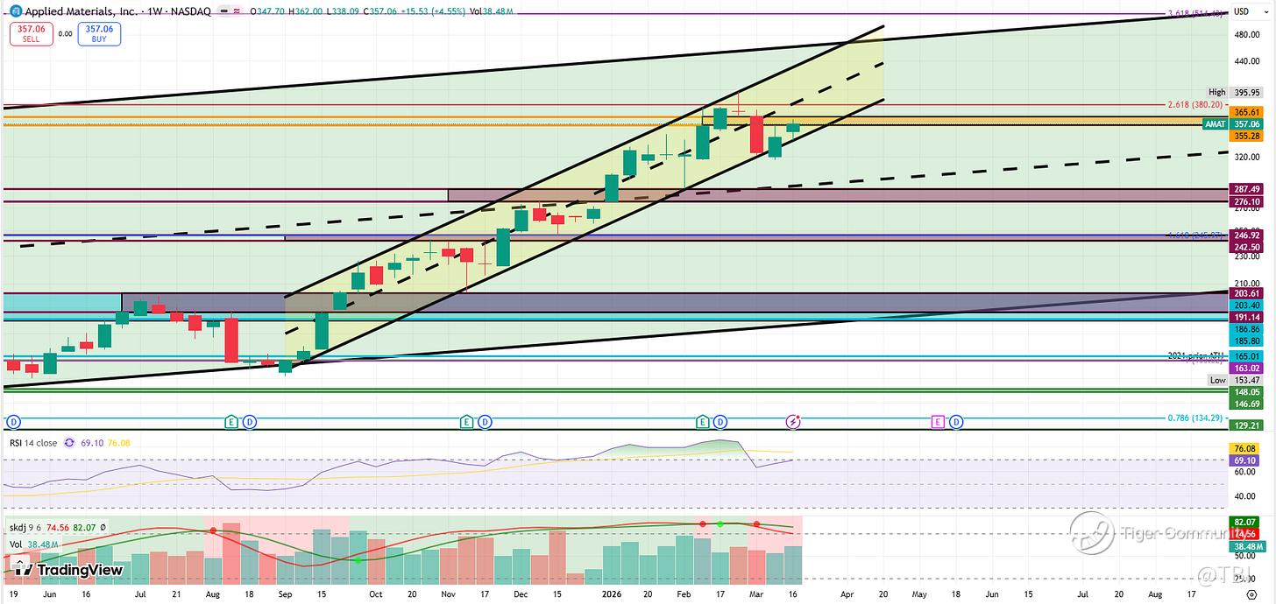Click the 203.61 price label
1276x604 pixels.
1245,293
